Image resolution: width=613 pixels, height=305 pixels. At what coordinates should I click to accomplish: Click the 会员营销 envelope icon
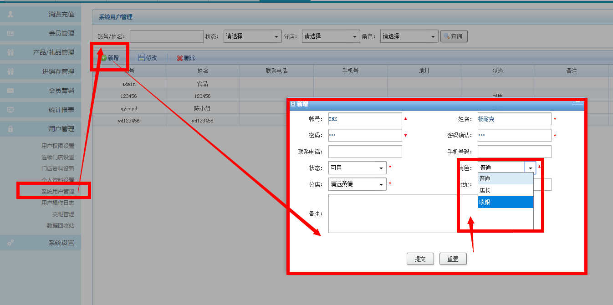pyautogui.click(x=10, y=91)
